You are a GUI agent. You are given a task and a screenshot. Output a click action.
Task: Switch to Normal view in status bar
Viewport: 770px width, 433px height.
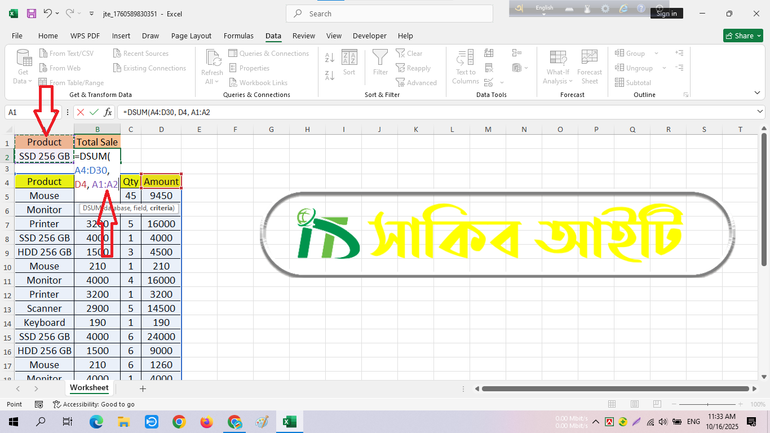(x=612, y=404)
